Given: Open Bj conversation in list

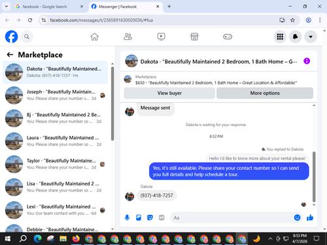Looking at the screenshot, I should (55, 118).
